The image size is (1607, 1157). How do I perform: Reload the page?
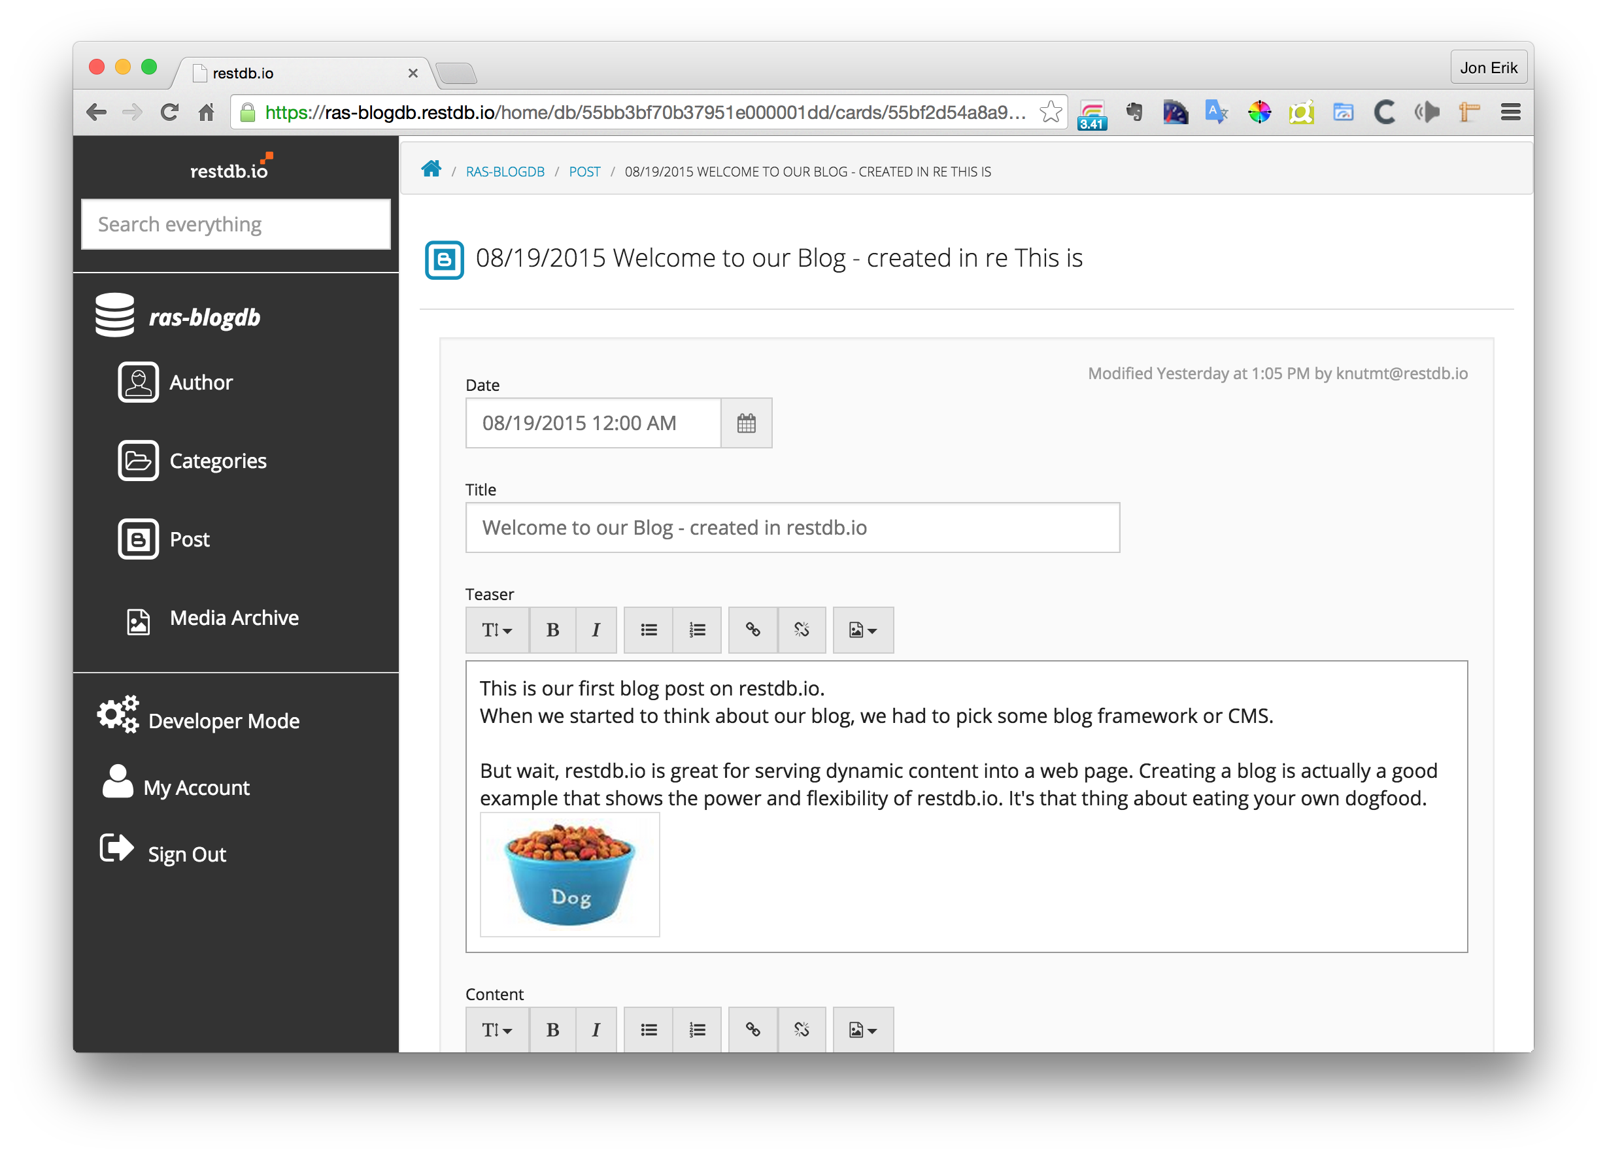[x=169, y=112]
